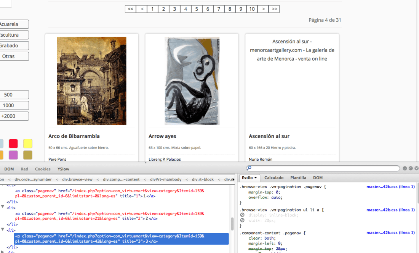Minimize Firebug with the down-arrow circle icon
419x253 pixels.
coord(405,168)
